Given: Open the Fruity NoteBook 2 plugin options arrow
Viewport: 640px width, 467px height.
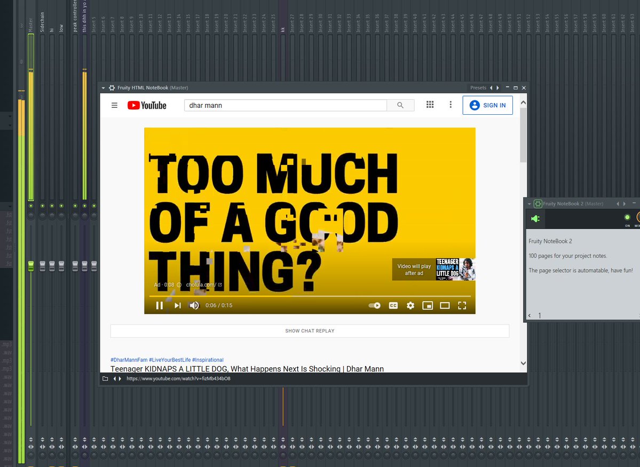Looking at the screenshot, I should [530, 203].
